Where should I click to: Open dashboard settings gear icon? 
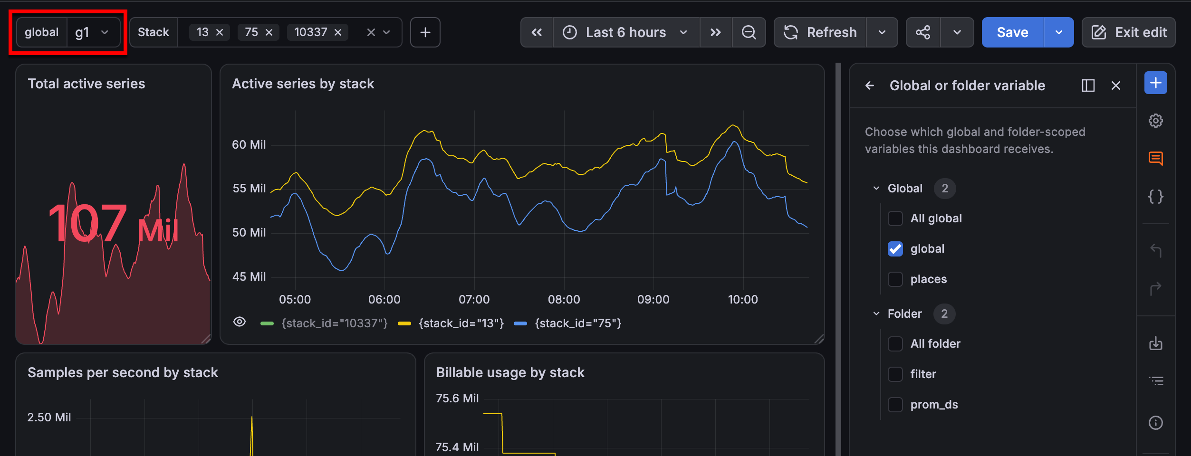(x=1156, y=121)
